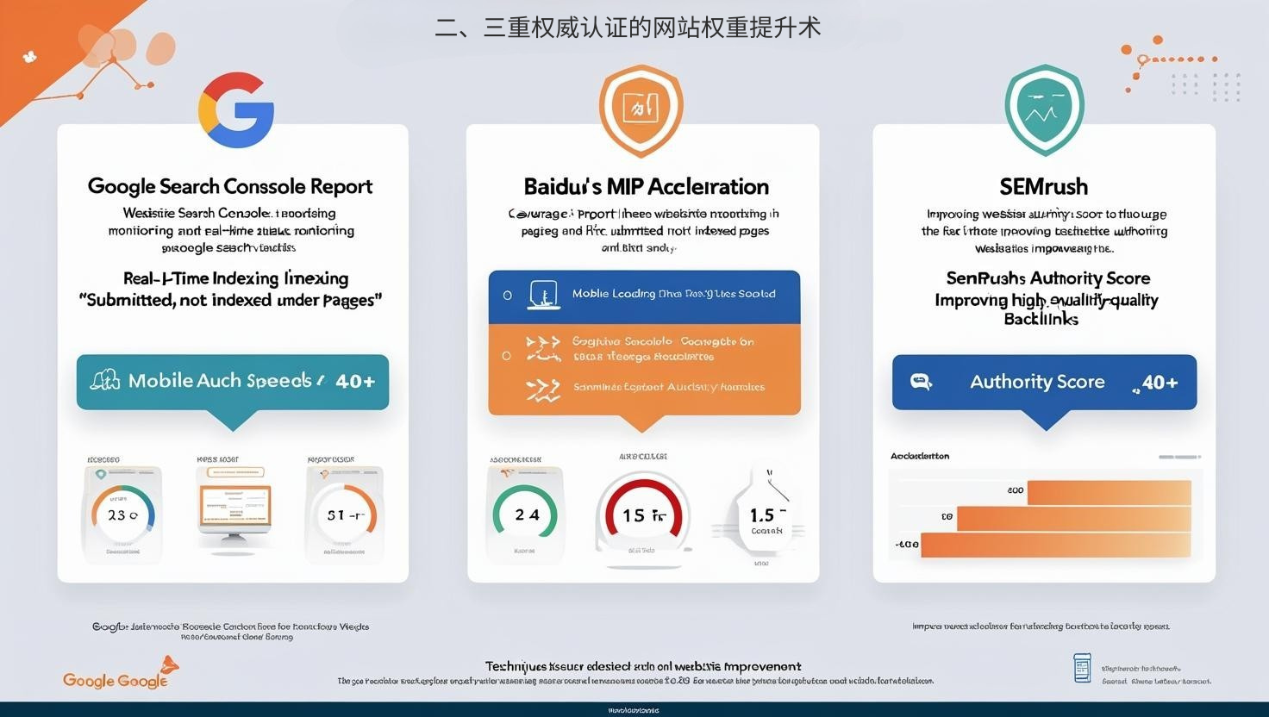Screen dimensions: 1269x717
Task: Click the document icon at bottom right
Action: click(1082, 668)
